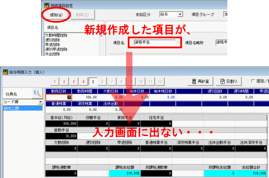
Task: Click the 遅刻回数 value field
Action: (x=215, y=97)
